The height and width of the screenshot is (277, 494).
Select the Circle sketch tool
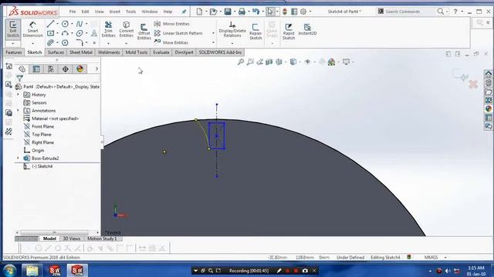pyautogui.click(x=65, y=24)
